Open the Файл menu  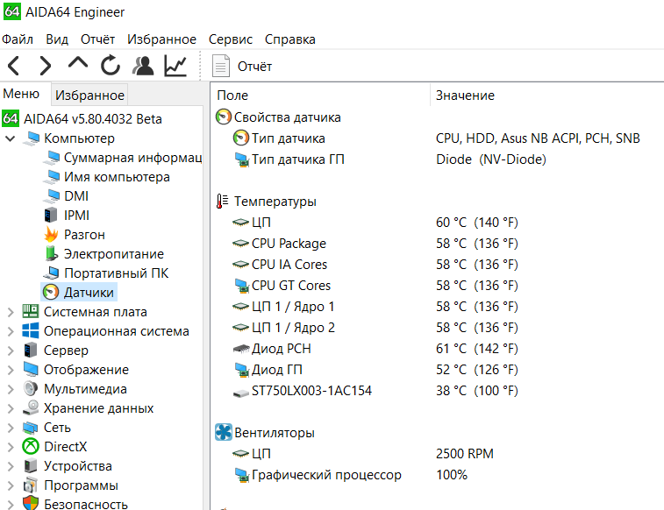pyautogui.click(x=18, y=39)
